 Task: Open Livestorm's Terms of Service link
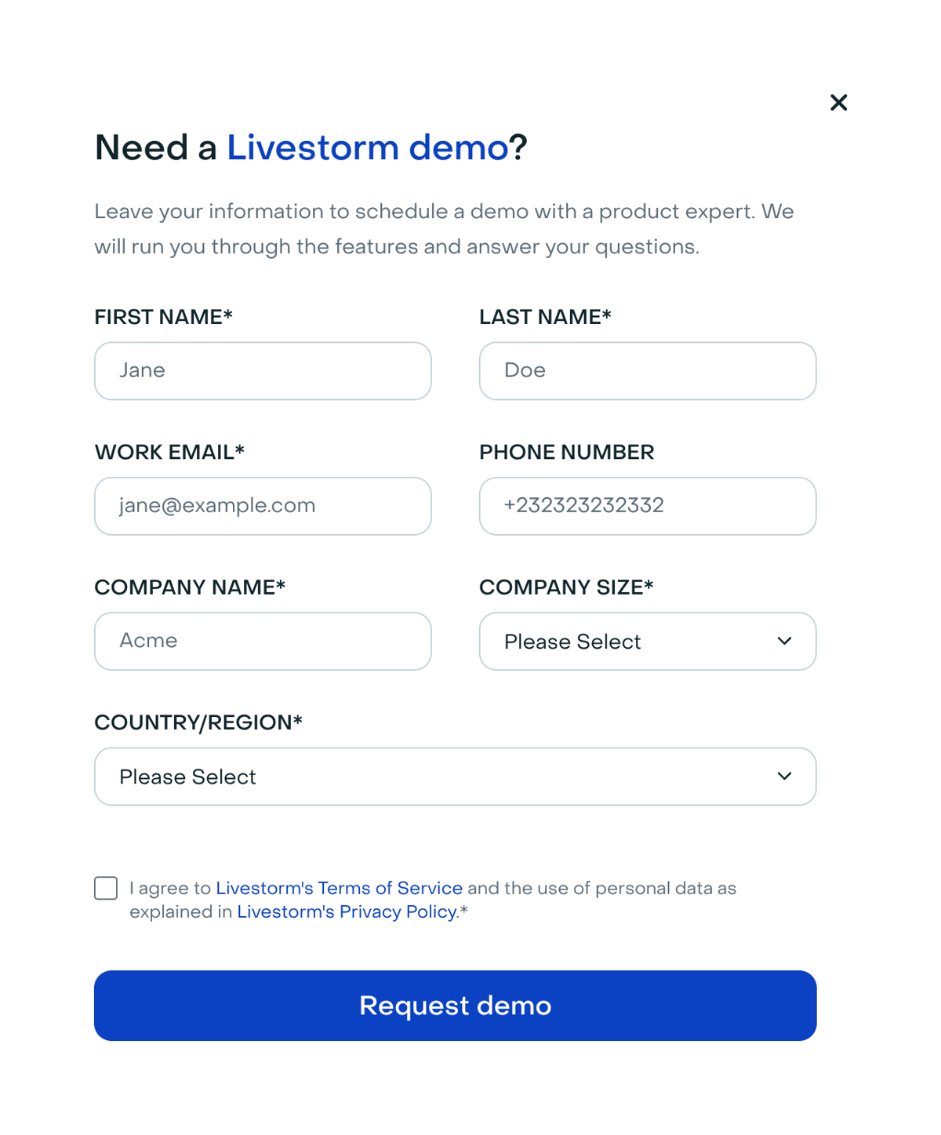(339, 888)
